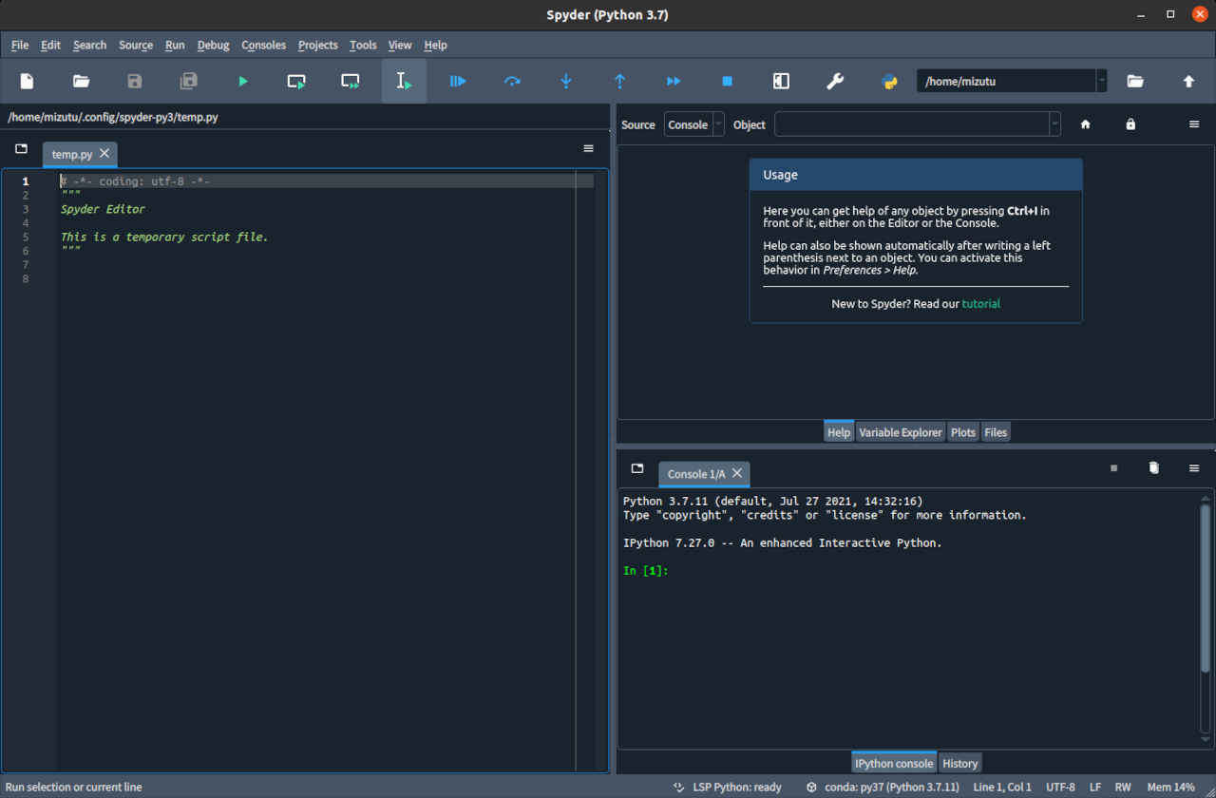Open the Edit menu
Screen dimensions: 1216x798
[50, 45]
